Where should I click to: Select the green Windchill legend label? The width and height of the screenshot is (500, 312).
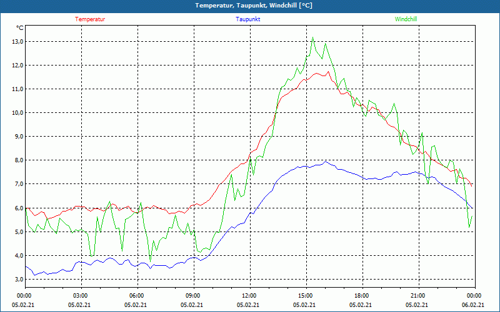(406, 19)
